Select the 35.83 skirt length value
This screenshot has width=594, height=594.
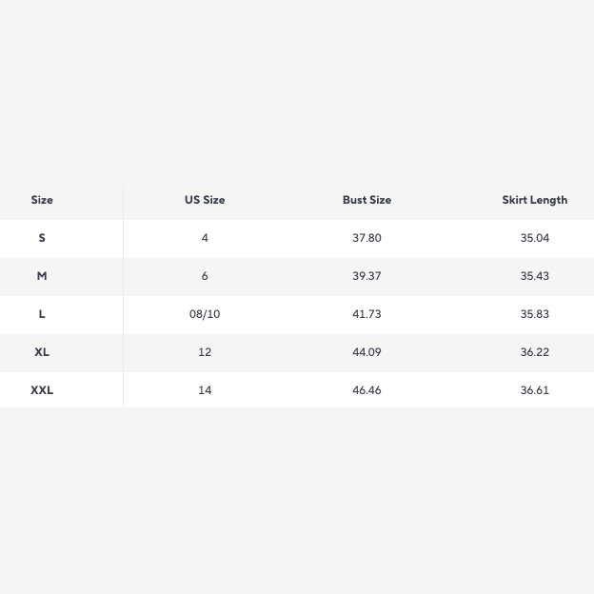534,314
